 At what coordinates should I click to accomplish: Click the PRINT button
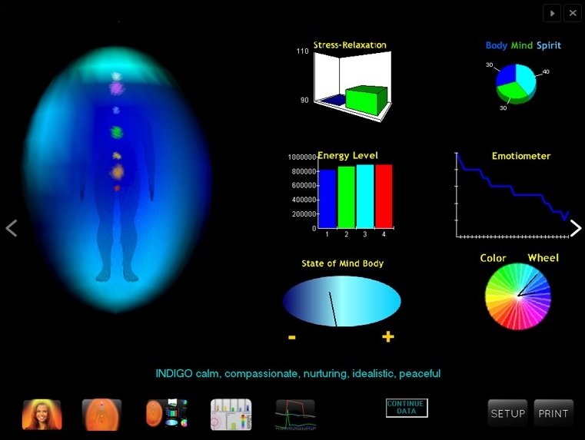(x=553, y=413)
